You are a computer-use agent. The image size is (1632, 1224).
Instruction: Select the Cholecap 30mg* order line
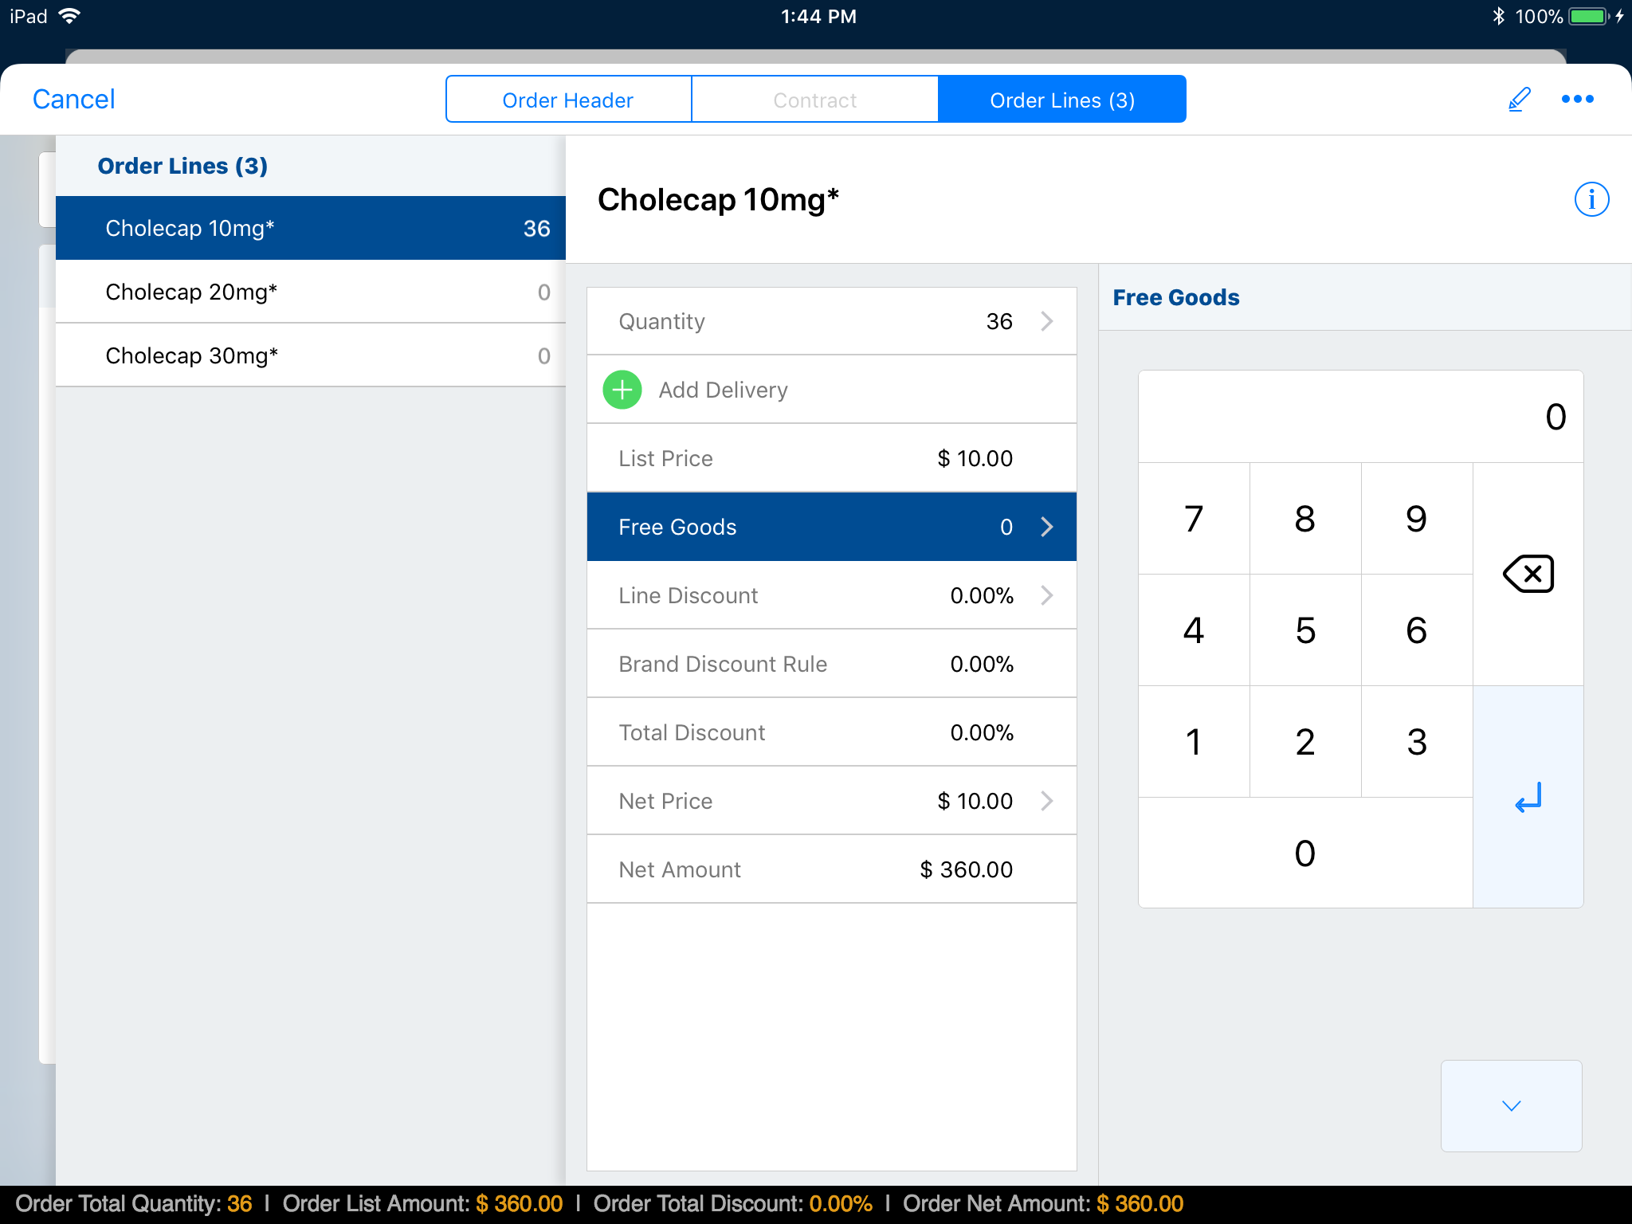pos(311,355)
